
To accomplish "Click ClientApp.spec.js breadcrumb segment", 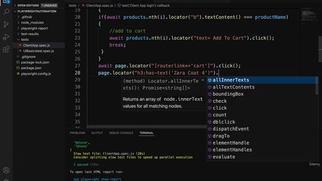I will tap(100, 6).
